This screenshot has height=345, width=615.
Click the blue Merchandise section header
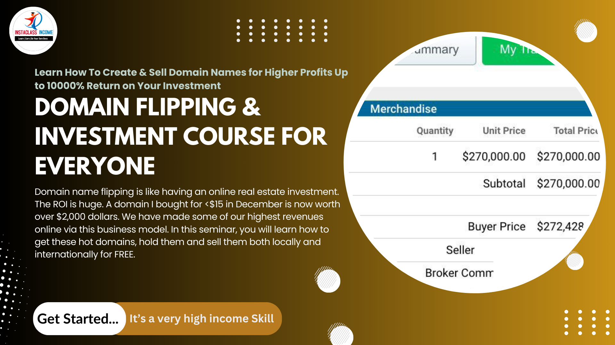tap(474, 109)
